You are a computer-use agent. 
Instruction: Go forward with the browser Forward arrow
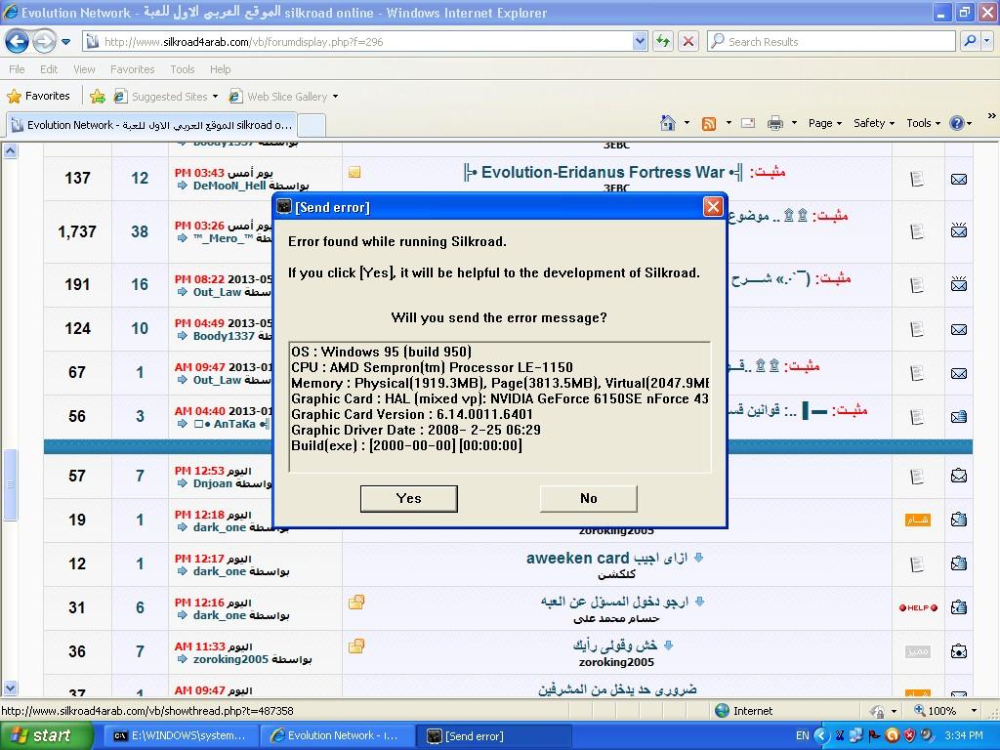pyautogui.click(x=44, y=42)
